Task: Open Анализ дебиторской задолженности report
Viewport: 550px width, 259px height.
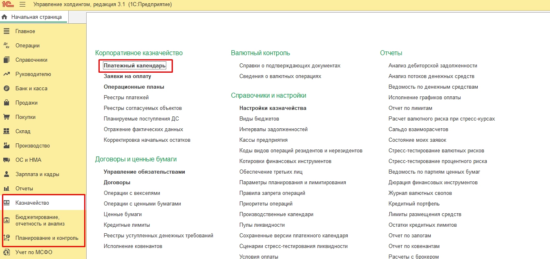Action: click(x=433, y=66)
